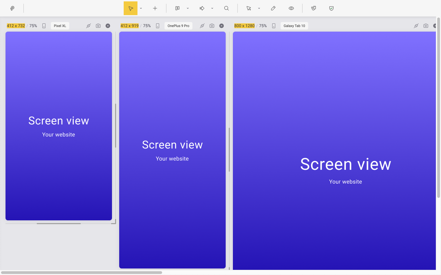Rotate Galaxy Tab 10 using the device icon

pos(274,26)
